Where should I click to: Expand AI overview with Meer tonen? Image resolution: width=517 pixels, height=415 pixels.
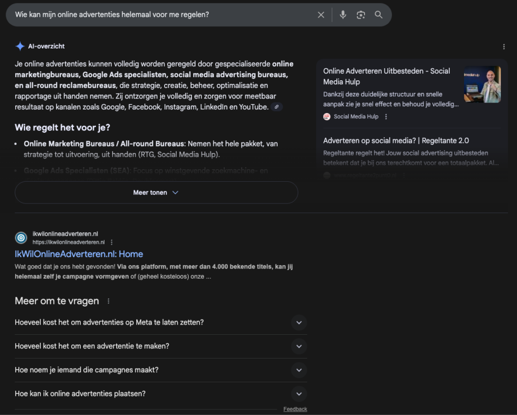(x=156, y=192)
